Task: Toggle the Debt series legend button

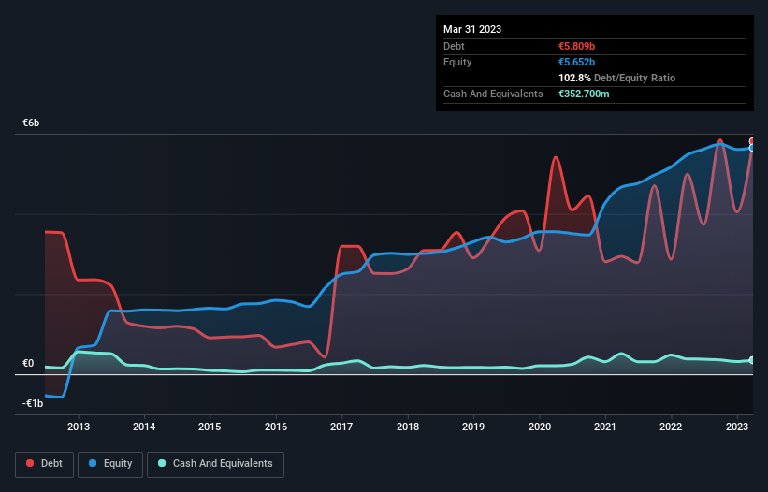Action: click(x=45, y=464)
